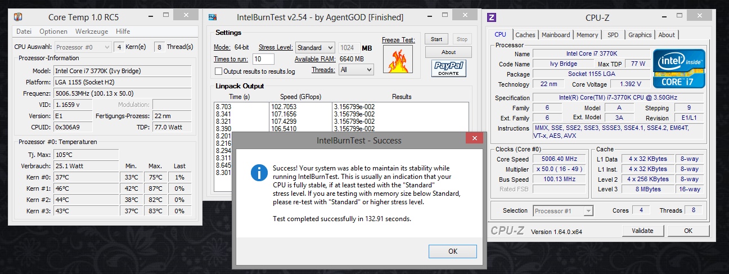Close the IntelBurnTest Success dialog
Screen dimensions: 729x274
pyautogui.click(x=475, y=138)
